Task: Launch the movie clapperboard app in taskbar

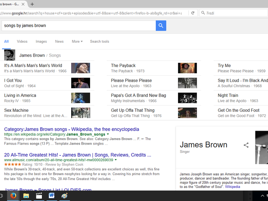Action: [39, 196]
